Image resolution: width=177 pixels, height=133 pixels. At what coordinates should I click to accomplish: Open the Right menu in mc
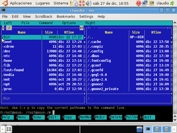[90, 23]
